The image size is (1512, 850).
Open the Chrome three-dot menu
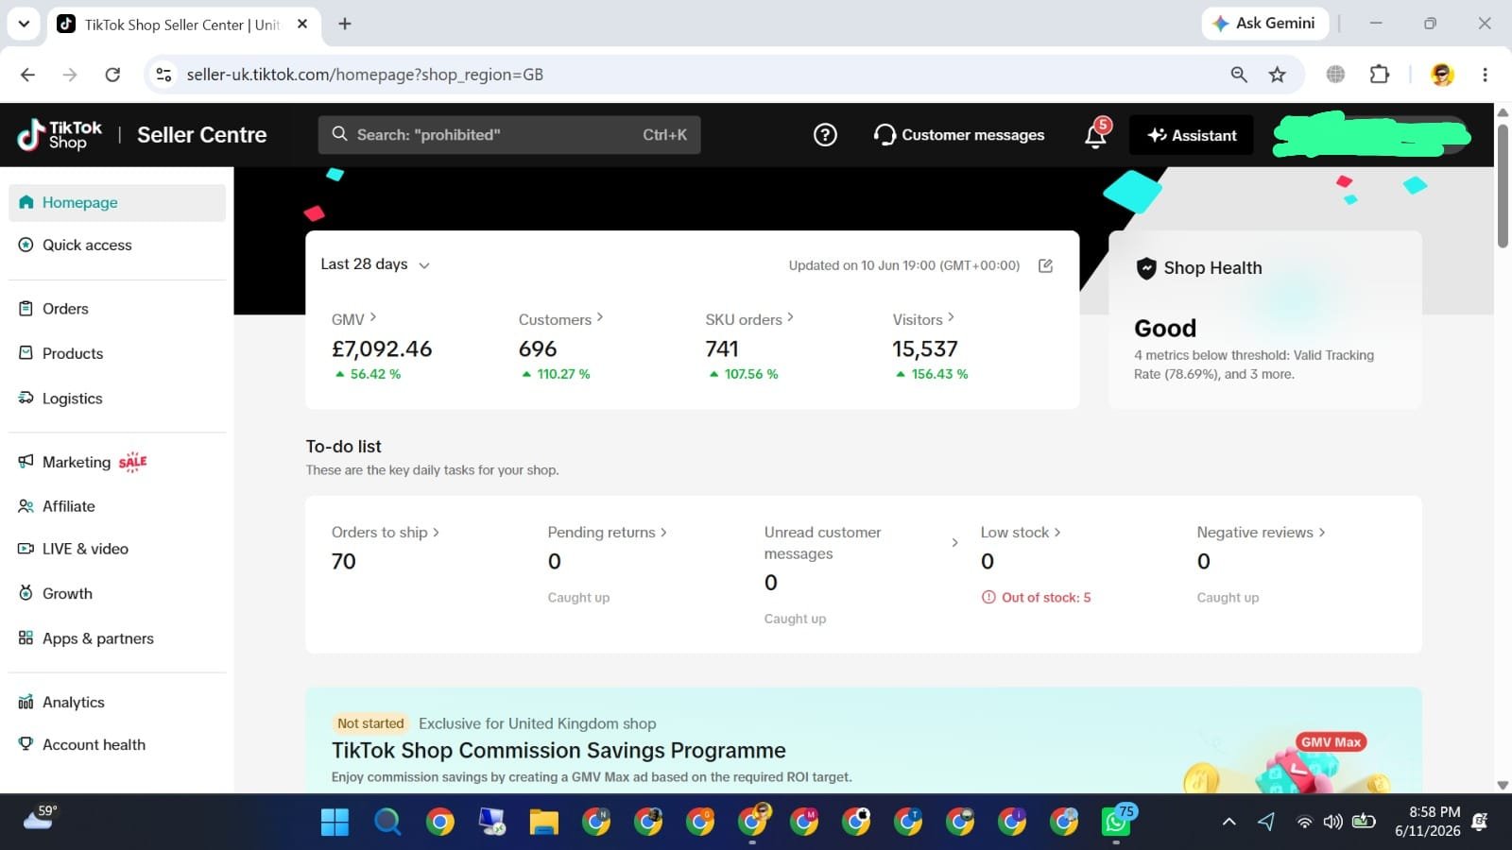pyautogui.click(x=1485, y=75)
